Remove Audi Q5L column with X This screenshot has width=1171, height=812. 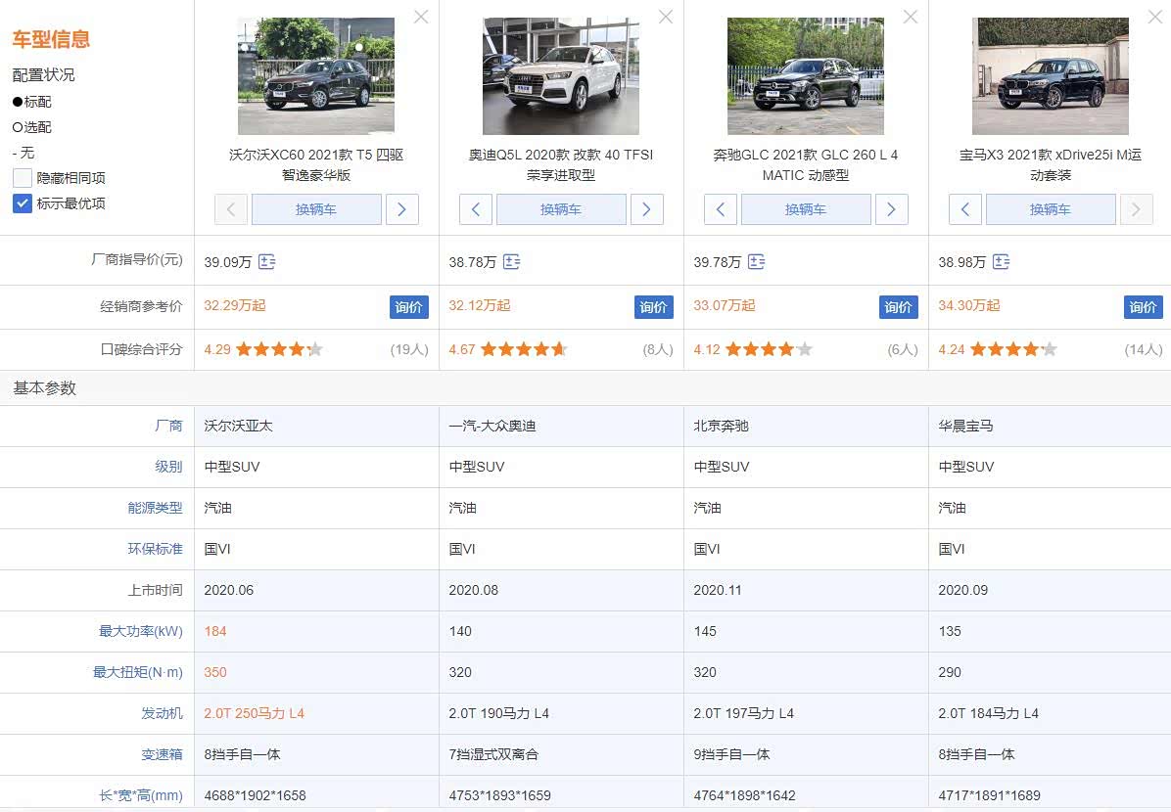pos(666,17)
